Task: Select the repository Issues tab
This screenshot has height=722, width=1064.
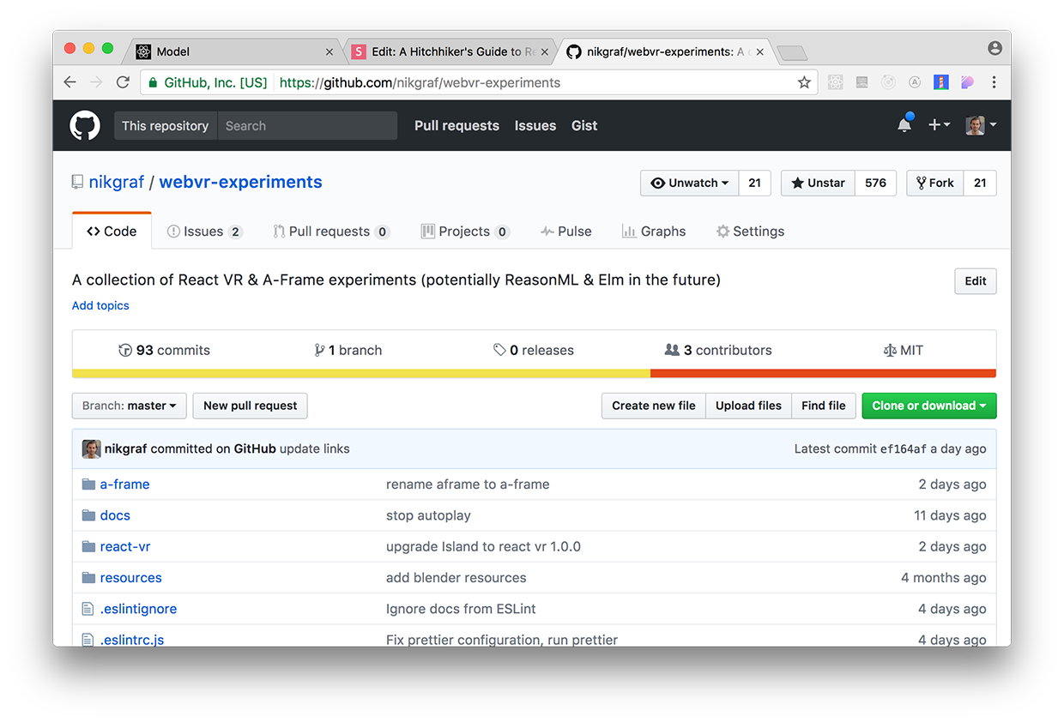Action: 205,232
